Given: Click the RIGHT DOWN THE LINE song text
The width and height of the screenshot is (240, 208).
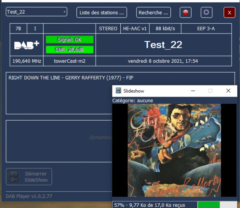Looking at the screenshot, I should click(x=71, y=78).
